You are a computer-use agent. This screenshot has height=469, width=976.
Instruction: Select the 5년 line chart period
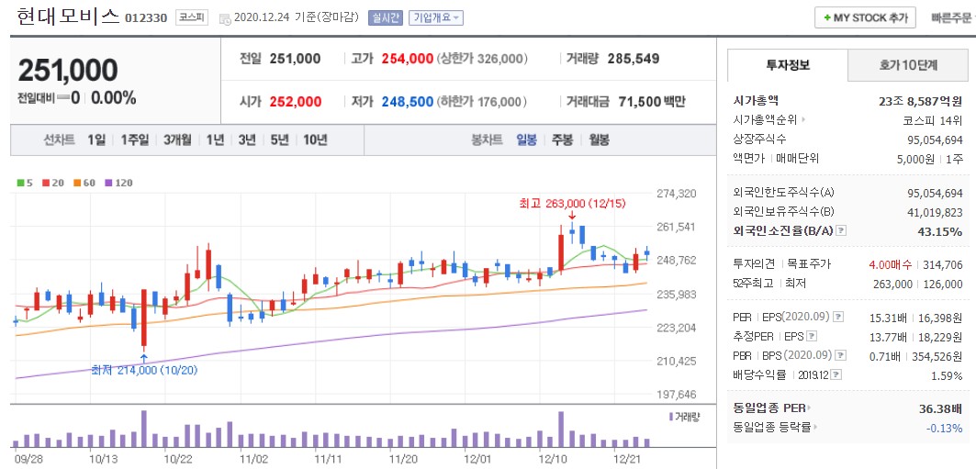279,140
